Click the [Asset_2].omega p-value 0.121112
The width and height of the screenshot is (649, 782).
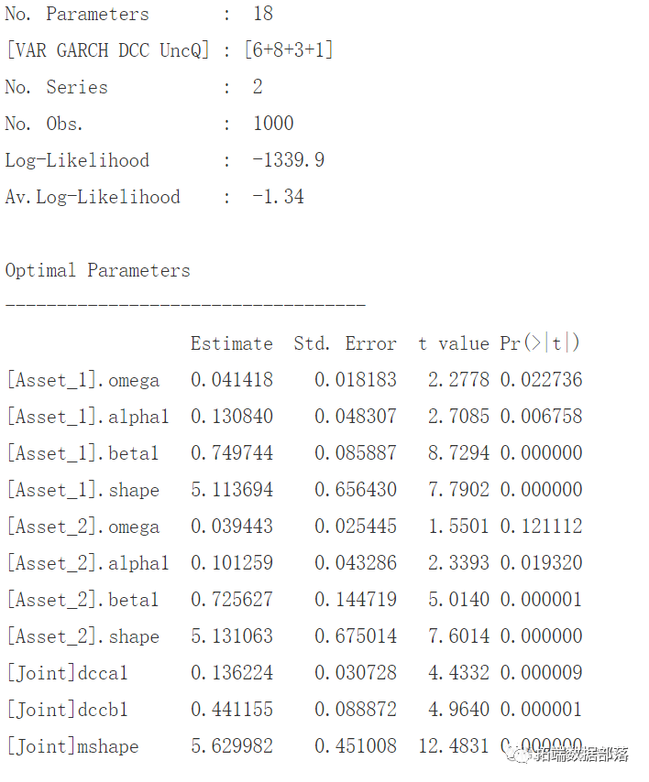pyautogui.click(x=540, y=527)
